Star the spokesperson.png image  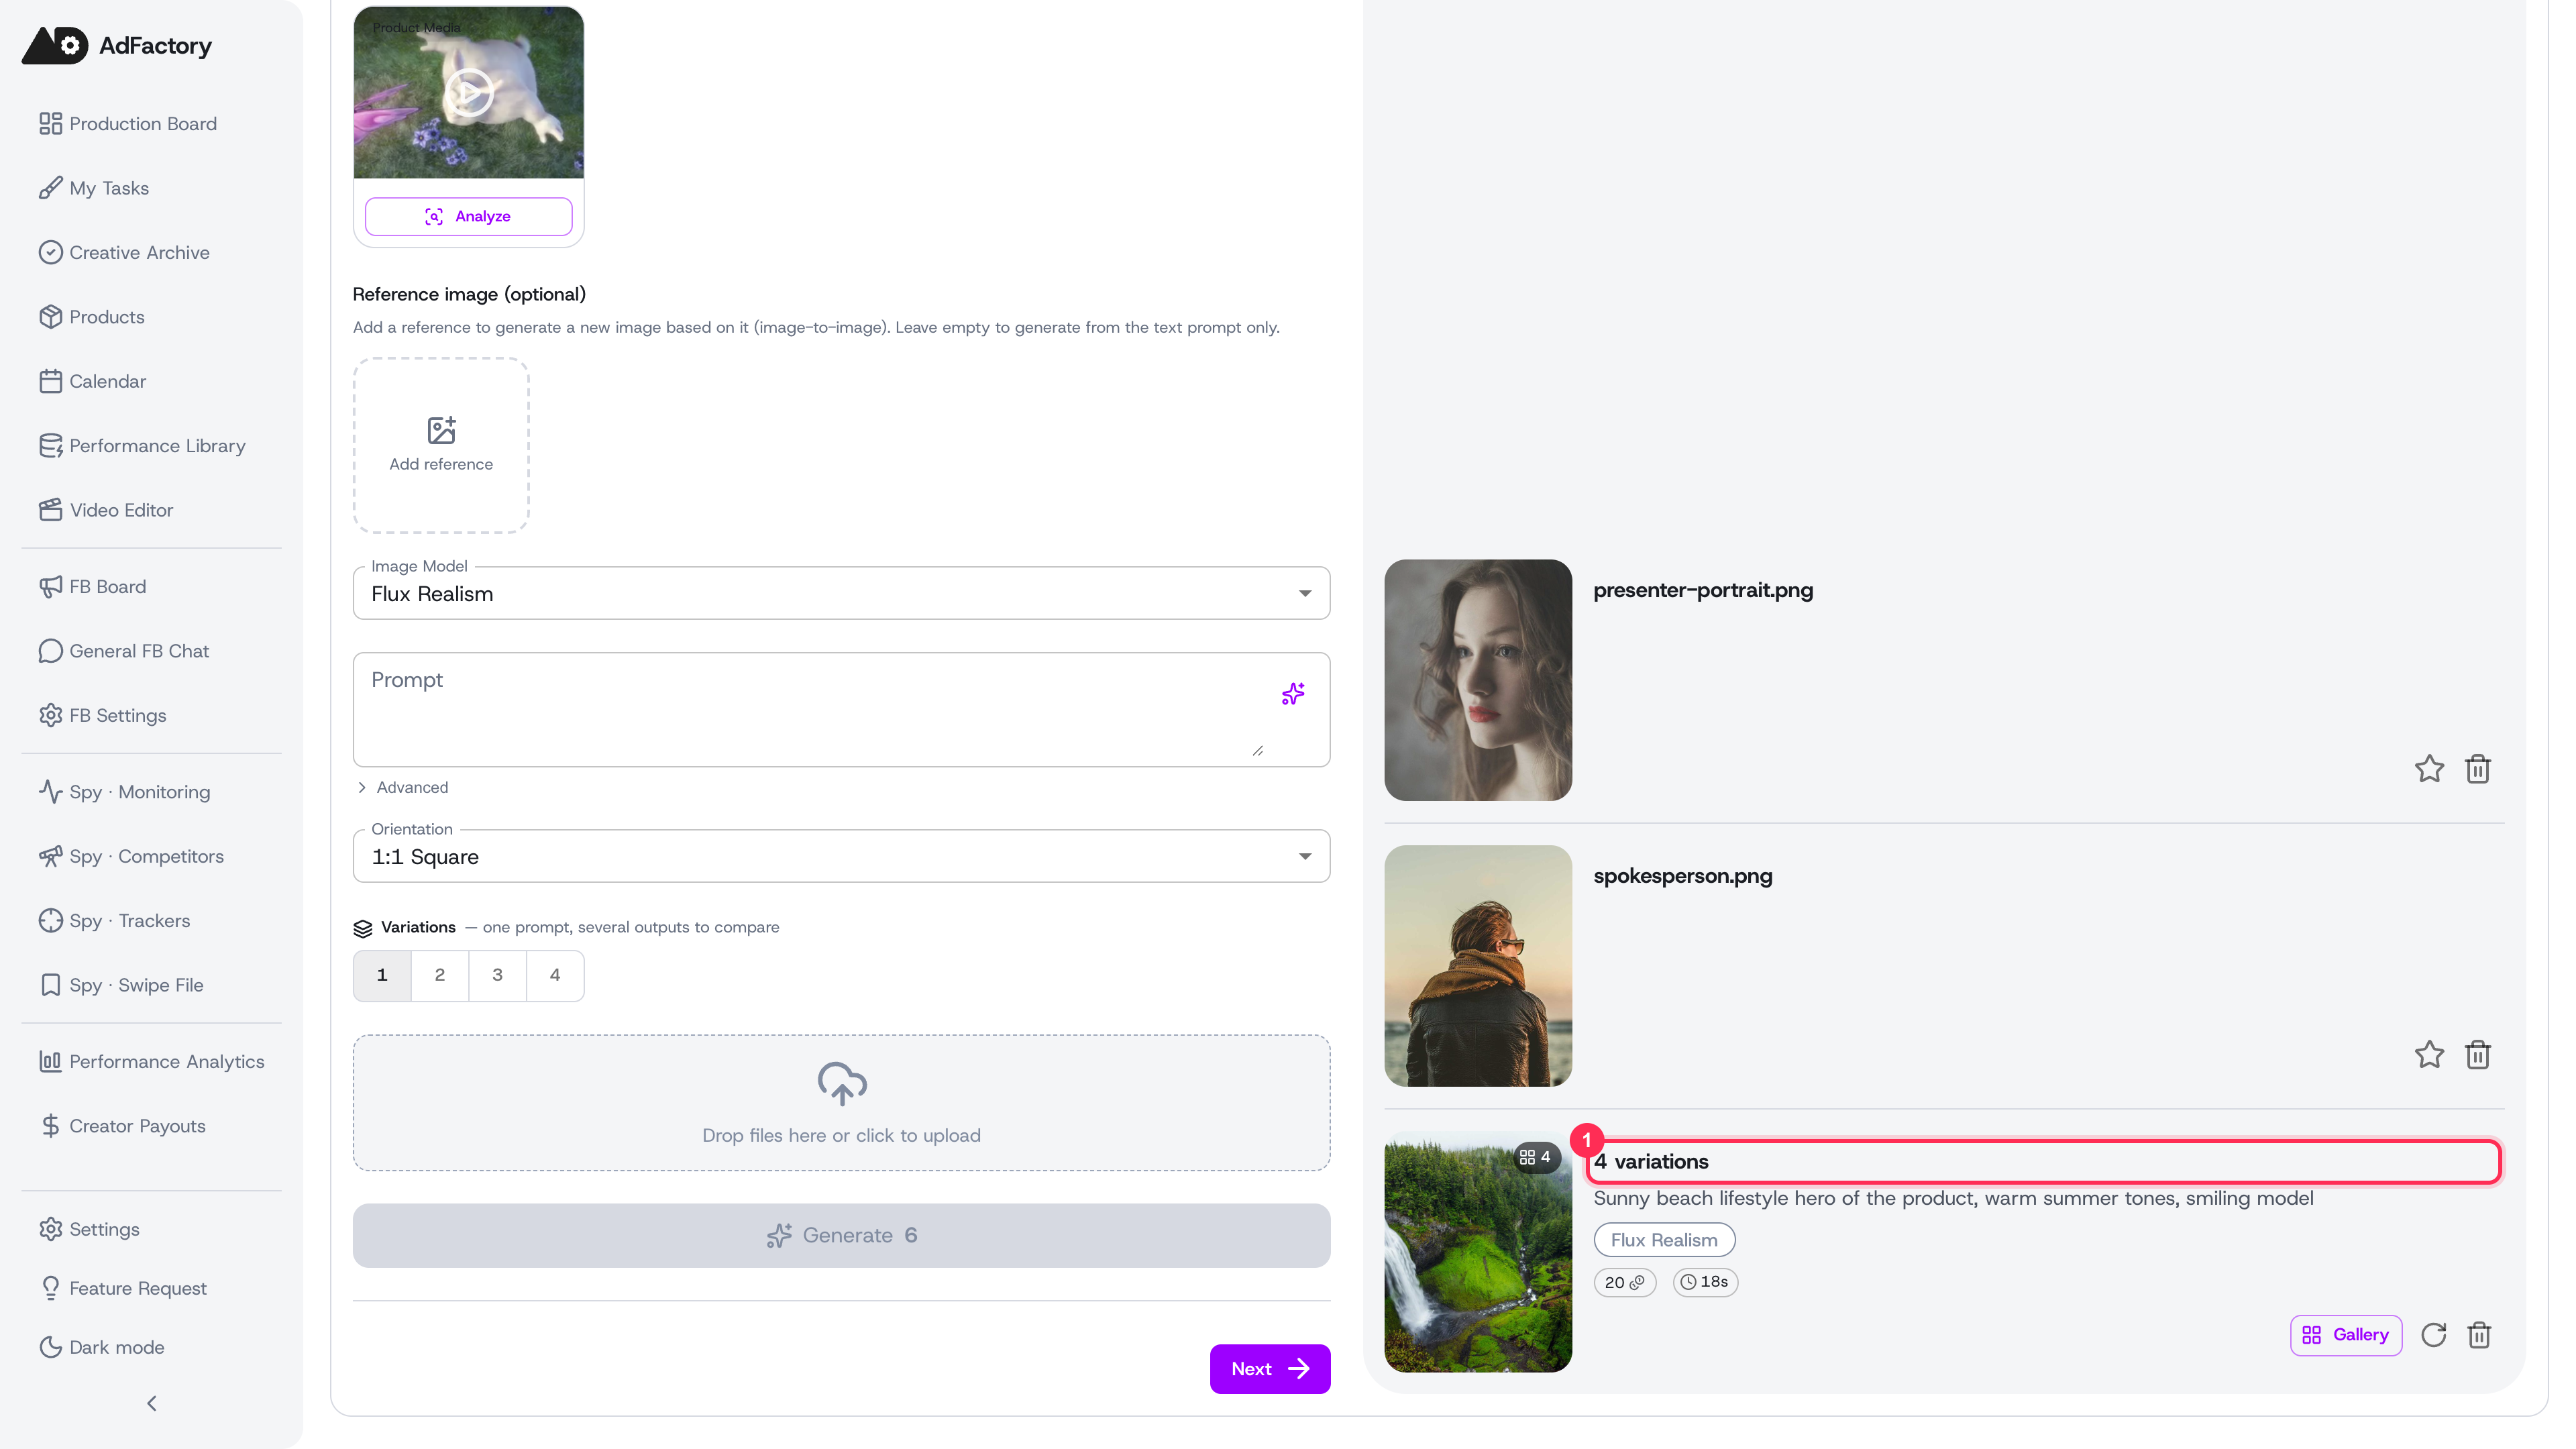[x=2429, y=1055]
